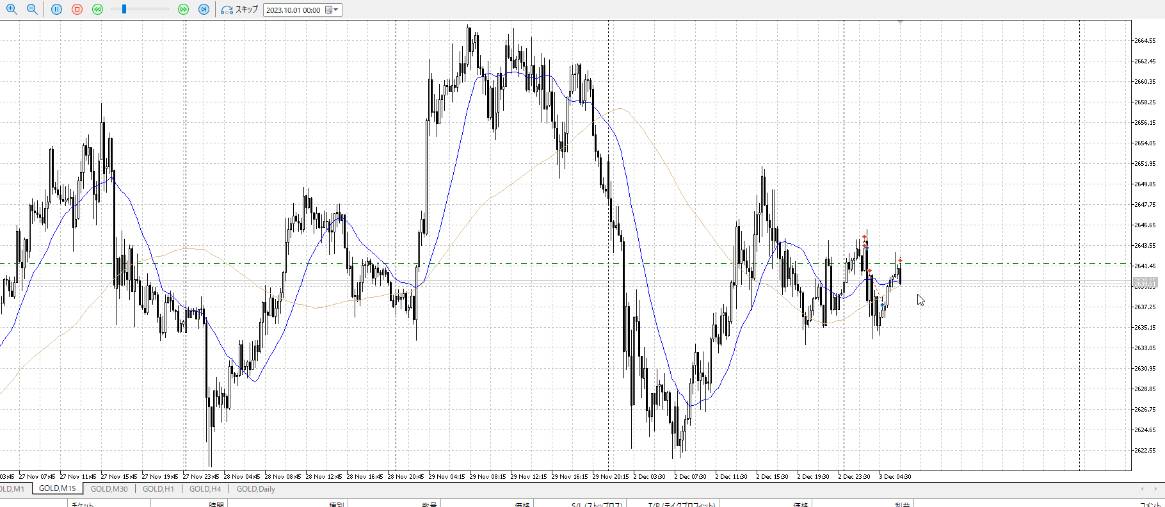1165x507 pixels.
Task: Switch to GOLD,H1 timeframe tab
Action: (x=158, y=489)
